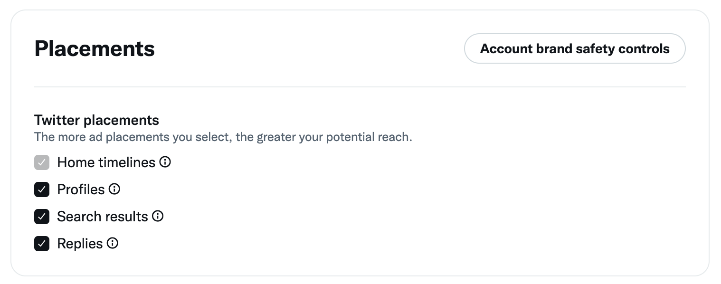Uncheck the Profiles placement checkbox
This screenshot has width=721, height=284.
click(42, 190)
